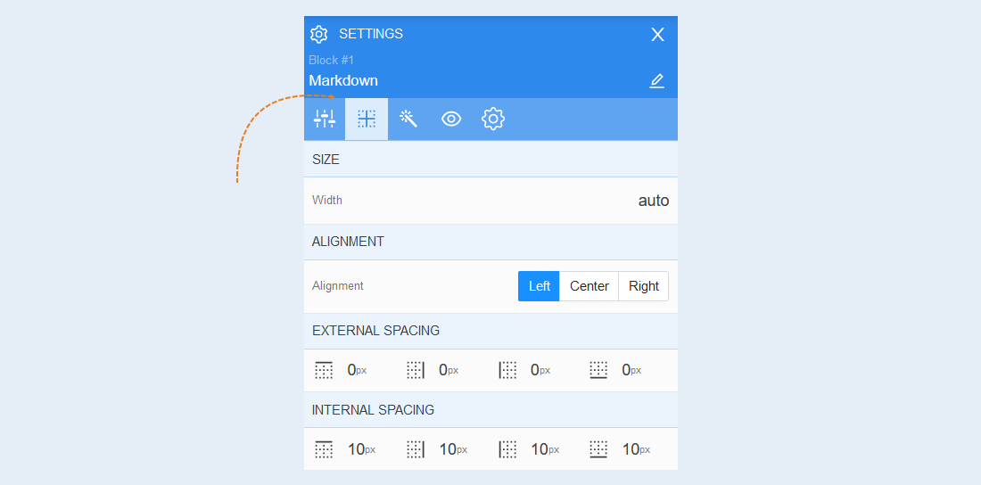This screenshot has width=981, height=485.
Task: Open the sliders options tab
Action: 325,119
